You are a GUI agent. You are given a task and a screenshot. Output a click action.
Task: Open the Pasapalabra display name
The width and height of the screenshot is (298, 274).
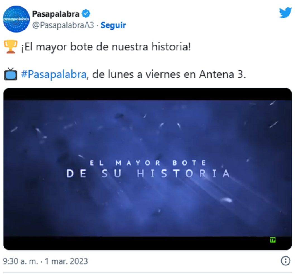(56, 14)
